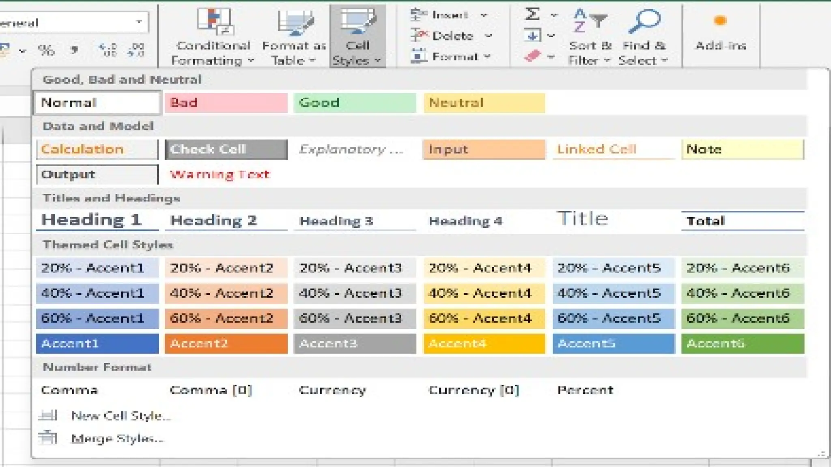Image resolution: width=831 pixels, height=467 pixels.
Task: Choose Merge Styles menu entry
Action: tap(117, 439)
